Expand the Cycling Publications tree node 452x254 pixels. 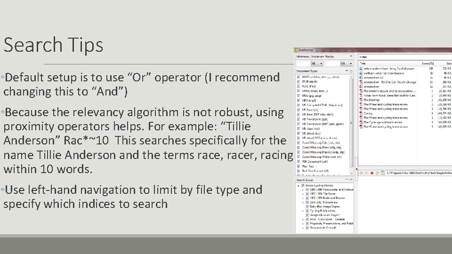(x=303, y=211)
